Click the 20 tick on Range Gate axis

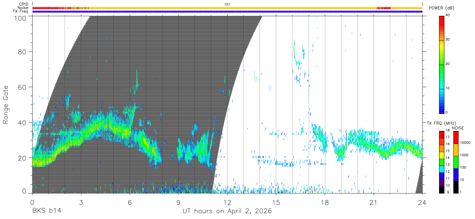(22, 158)
